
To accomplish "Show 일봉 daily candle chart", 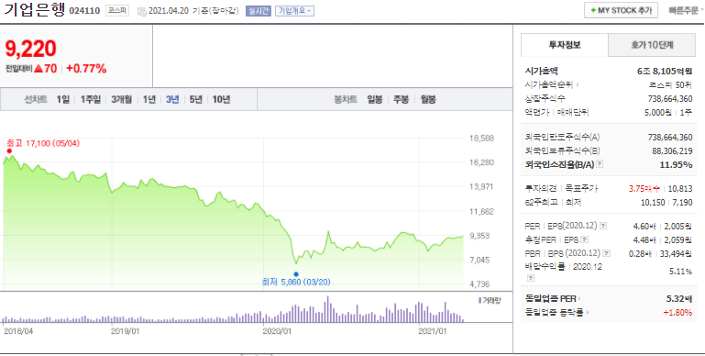I will pos(375,99).
